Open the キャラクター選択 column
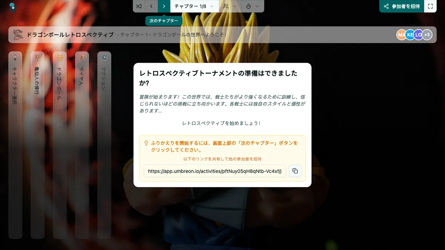 (15, 145)
